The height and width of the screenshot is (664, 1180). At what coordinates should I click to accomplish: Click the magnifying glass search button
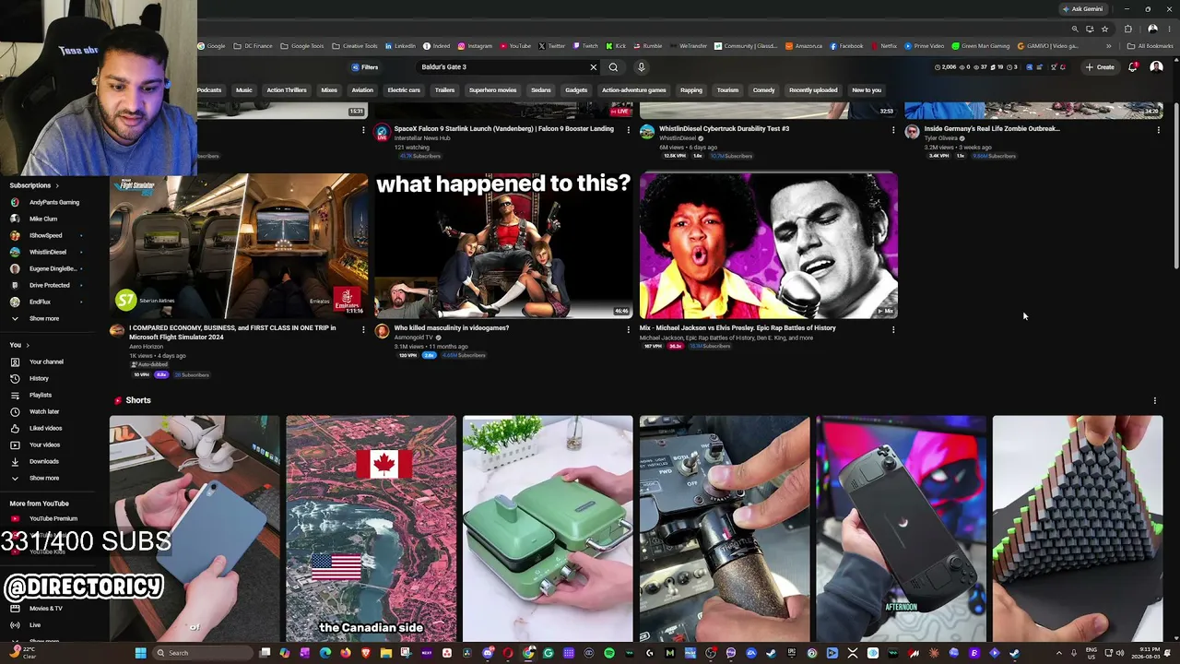tap(613, 67)
